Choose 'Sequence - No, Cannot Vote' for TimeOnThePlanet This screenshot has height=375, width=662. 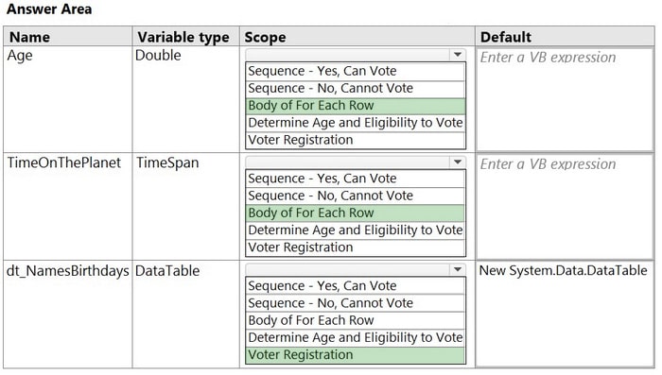click(x=356, y=196)
